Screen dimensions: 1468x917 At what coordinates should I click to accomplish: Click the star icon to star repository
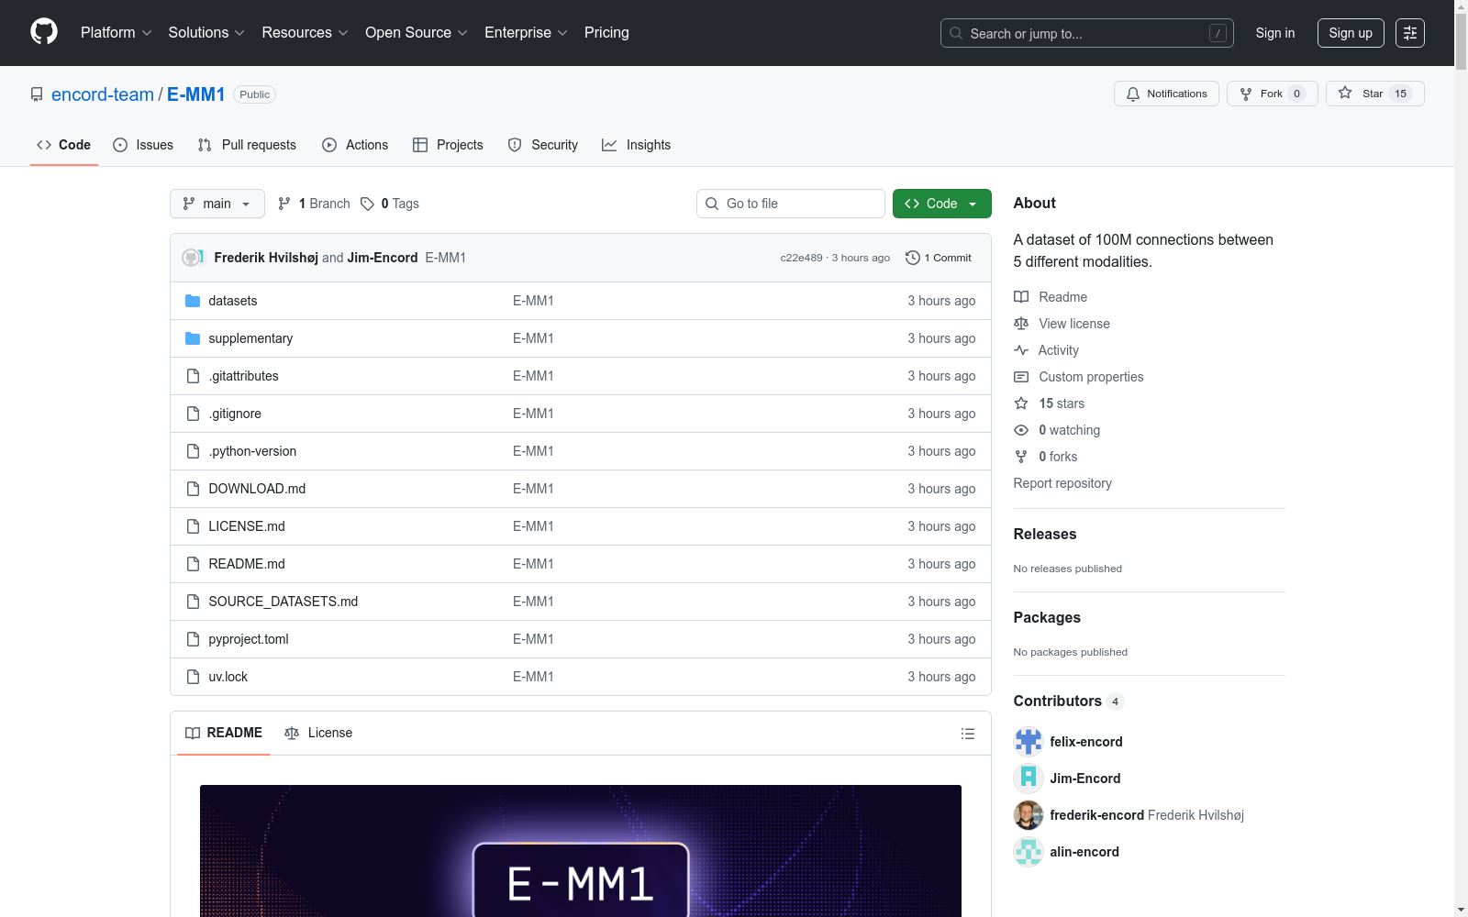1345,93
